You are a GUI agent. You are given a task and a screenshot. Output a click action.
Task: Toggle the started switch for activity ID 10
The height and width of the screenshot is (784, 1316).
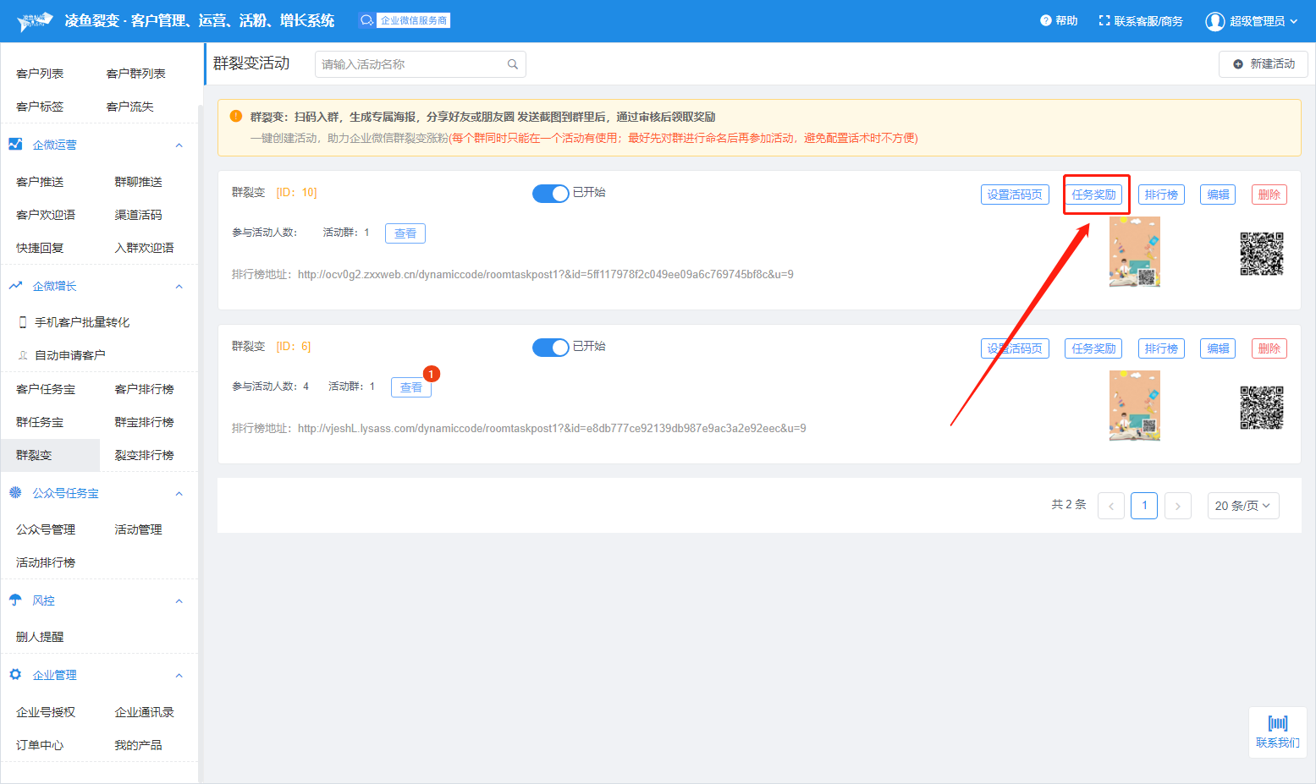point(550,194)
